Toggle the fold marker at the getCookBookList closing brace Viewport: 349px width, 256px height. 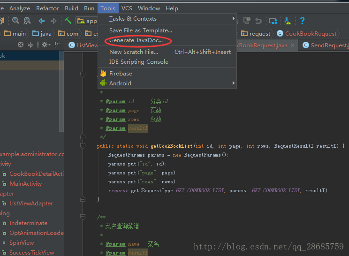coord(83,199)
